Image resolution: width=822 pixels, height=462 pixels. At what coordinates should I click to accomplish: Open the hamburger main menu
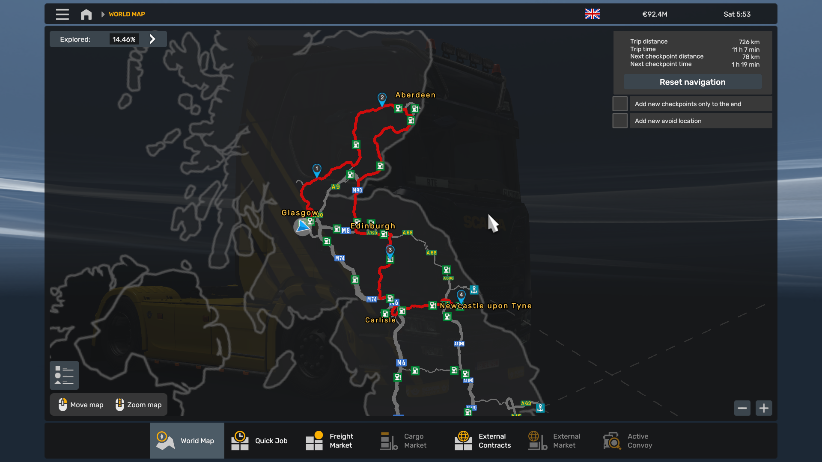[x=62, y=14]
